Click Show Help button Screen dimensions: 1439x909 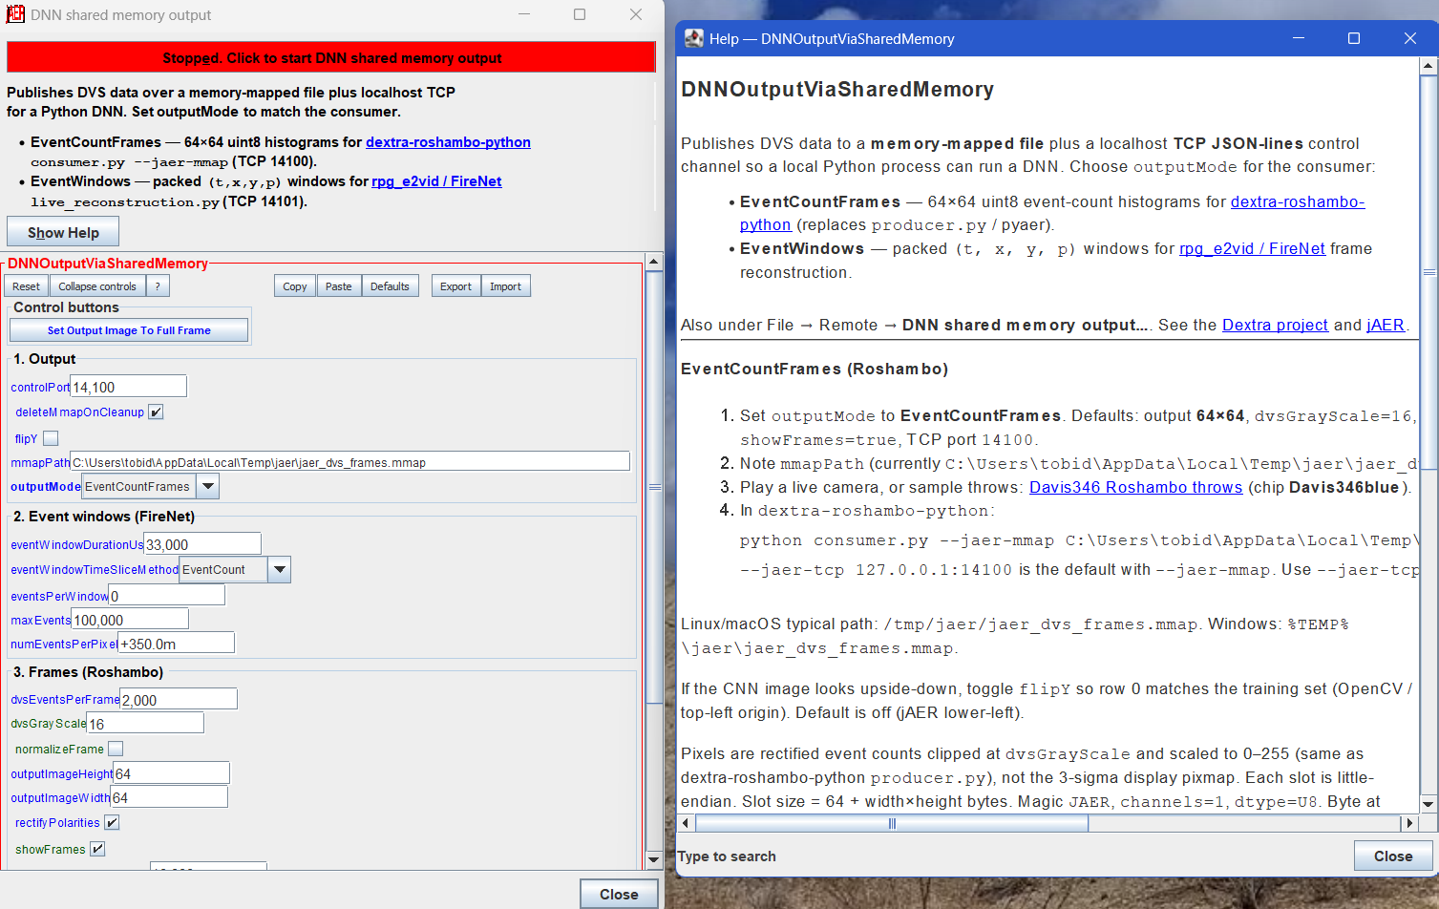(63, 232)
